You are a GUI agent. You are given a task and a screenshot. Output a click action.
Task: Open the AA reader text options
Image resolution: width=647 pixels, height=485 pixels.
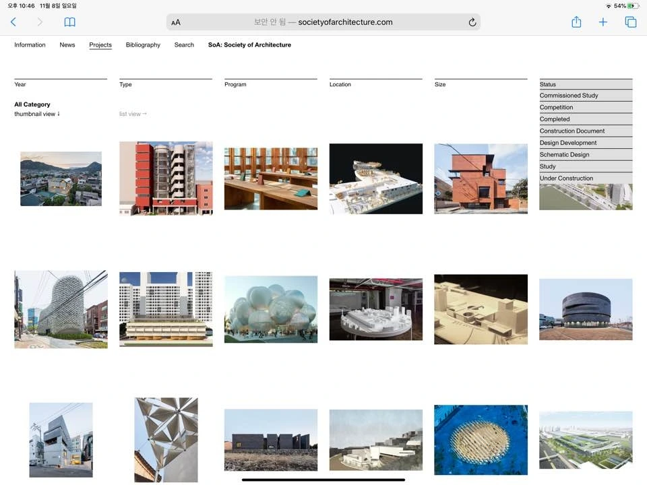point(176,22)
